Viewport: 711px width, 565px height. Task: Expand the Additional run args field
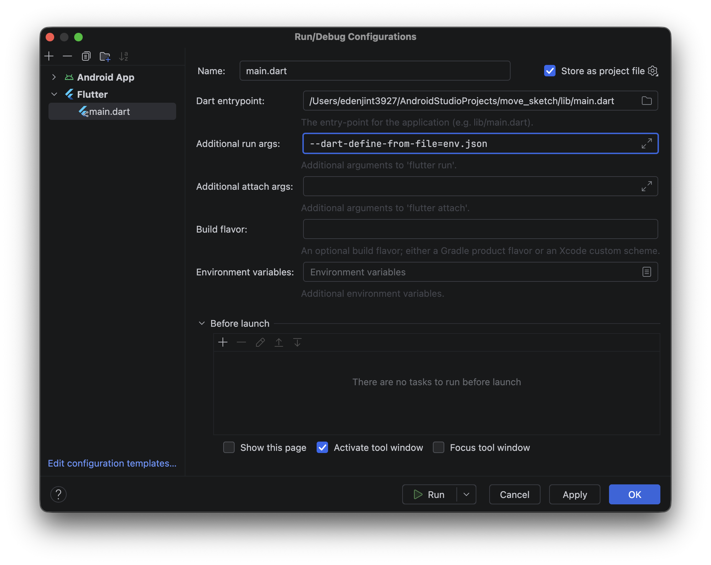[x=646, y=143]
